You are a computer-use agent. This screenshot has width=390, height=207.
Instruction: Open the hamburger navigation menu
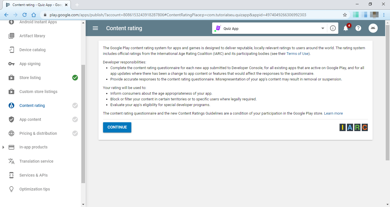[x=95, y=28]
